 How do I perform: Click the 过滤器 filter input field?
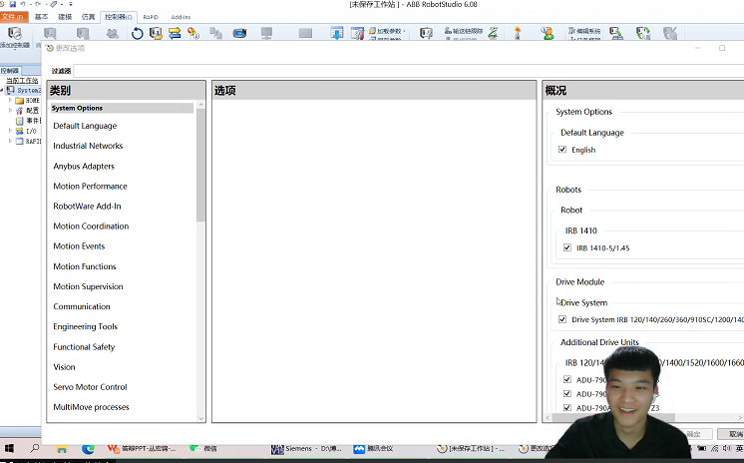[409, 71]
